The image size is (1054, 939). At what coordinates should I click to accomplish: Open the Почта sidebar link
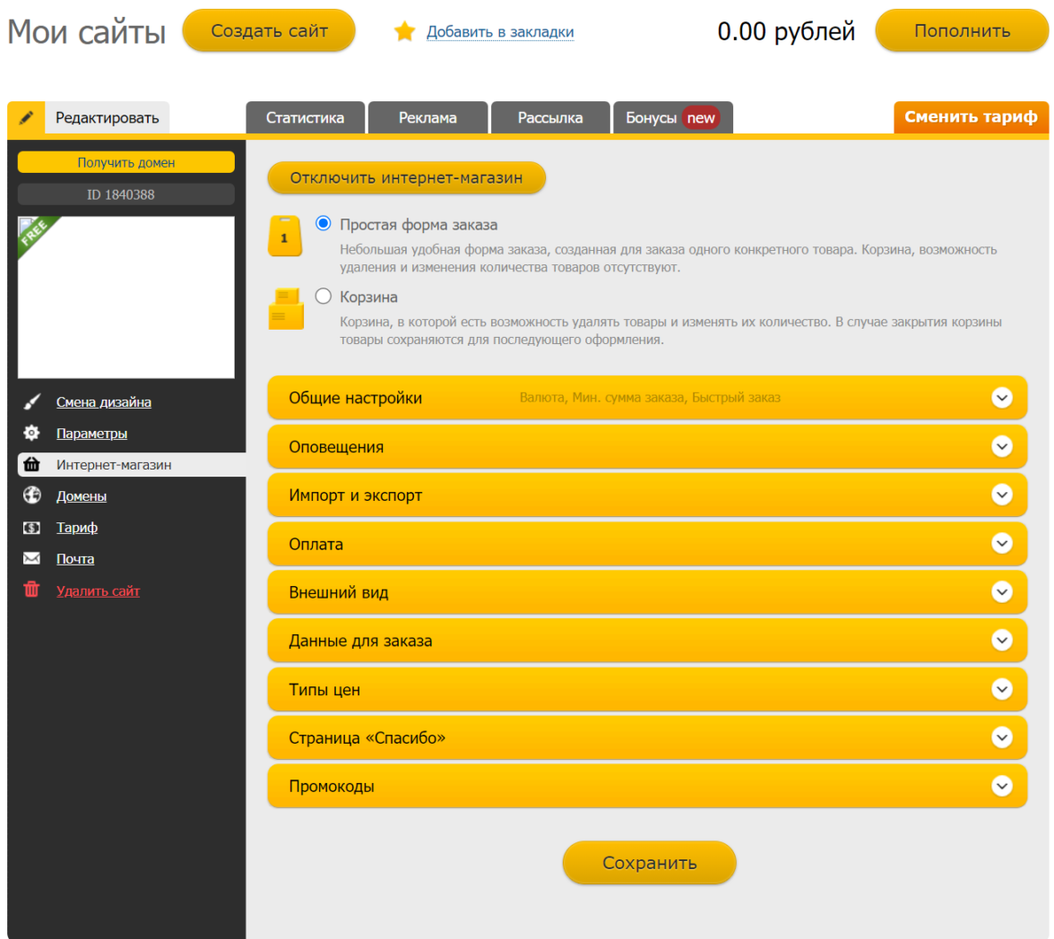tap(74, 558)
